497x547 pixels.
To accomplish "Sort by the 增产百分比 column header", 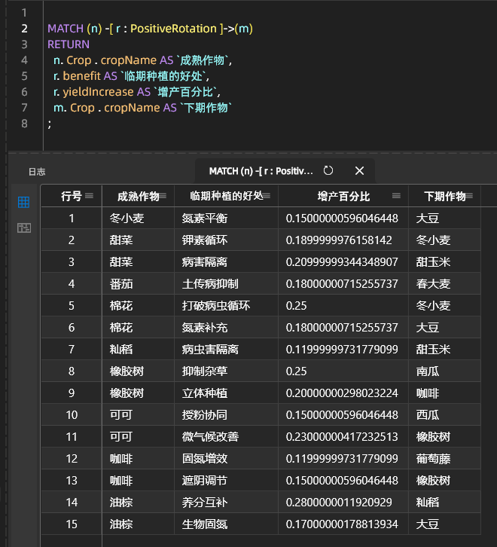I will 343,196.
